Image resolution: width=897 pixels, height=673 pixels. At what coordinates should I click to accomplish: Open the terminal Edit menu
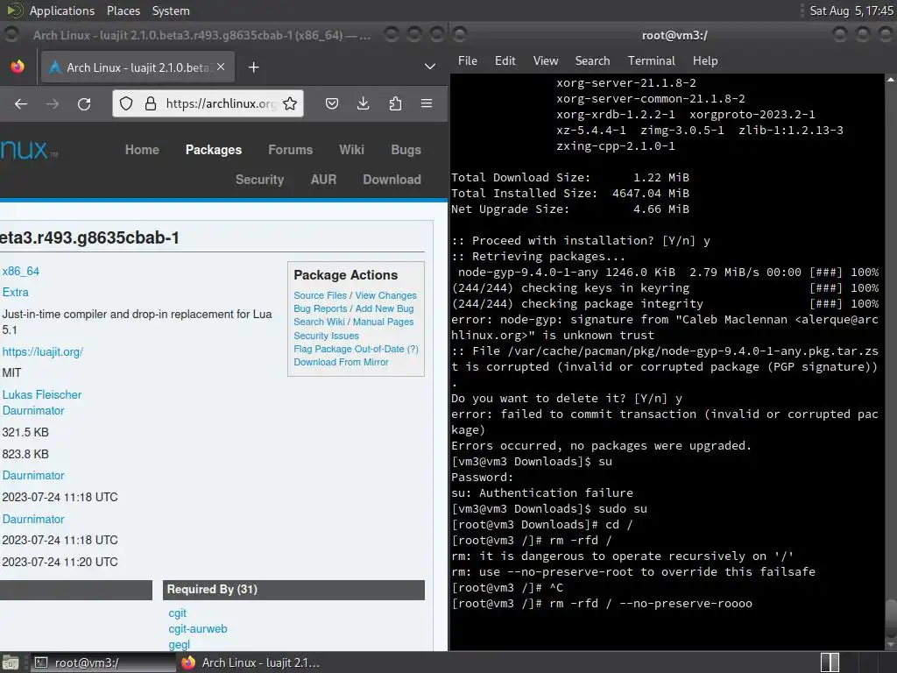[505, 60]
